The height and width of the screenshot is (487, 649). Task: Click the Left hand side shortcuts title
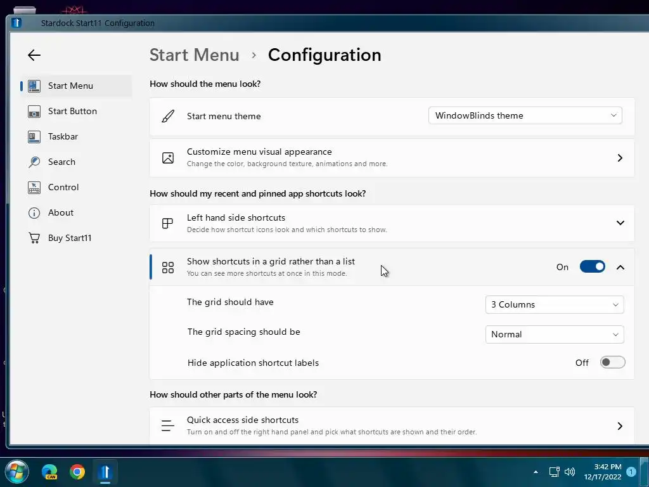pos(236,218)
